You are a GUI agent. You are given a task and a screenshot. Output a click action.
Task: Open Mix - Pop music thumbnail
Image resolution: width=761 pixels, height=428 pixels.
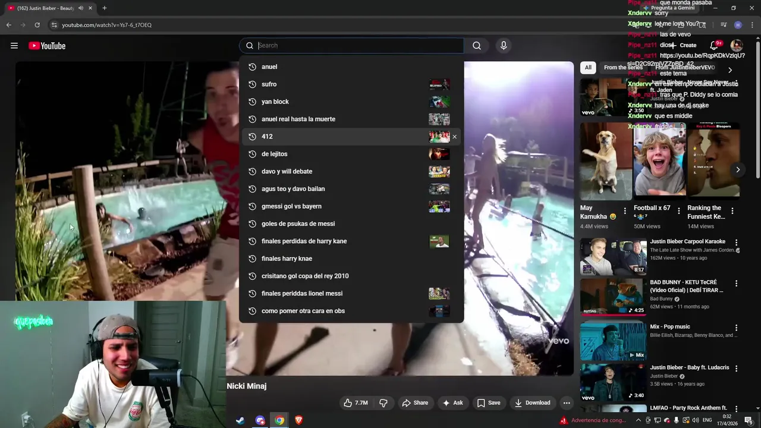[613, 341]
